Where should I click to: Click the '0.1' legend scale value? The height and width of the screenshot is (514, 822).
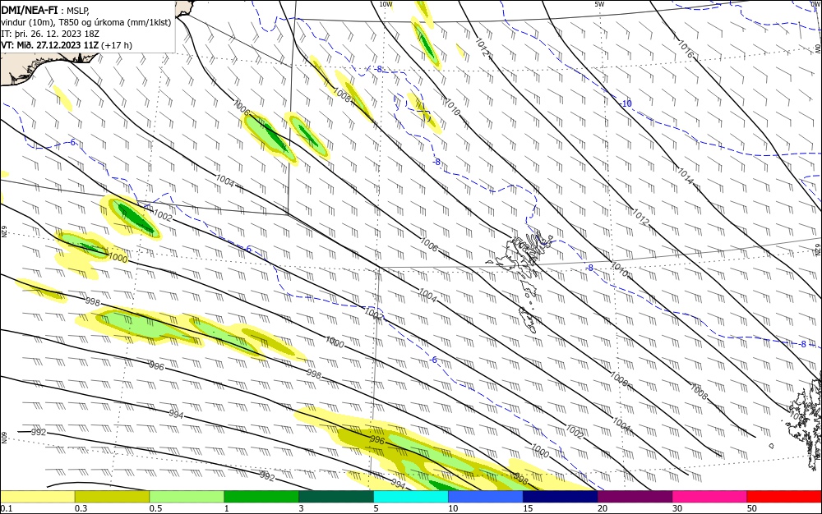coord(7,508)
